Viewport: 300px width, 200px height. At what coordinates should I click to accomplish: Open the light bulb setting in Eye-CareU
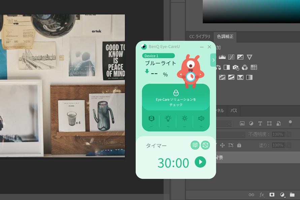click(x=168, y=119)
